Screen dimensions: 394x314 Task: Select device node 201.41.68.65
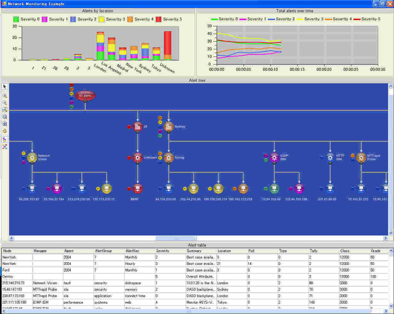(330, 189)
